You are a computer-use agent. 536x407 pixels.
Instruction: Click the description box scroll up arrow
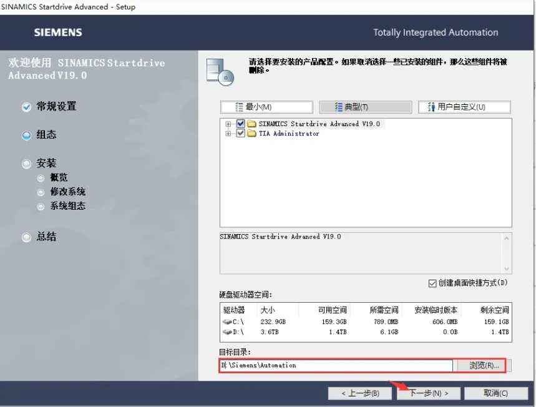tap(507, 238)
